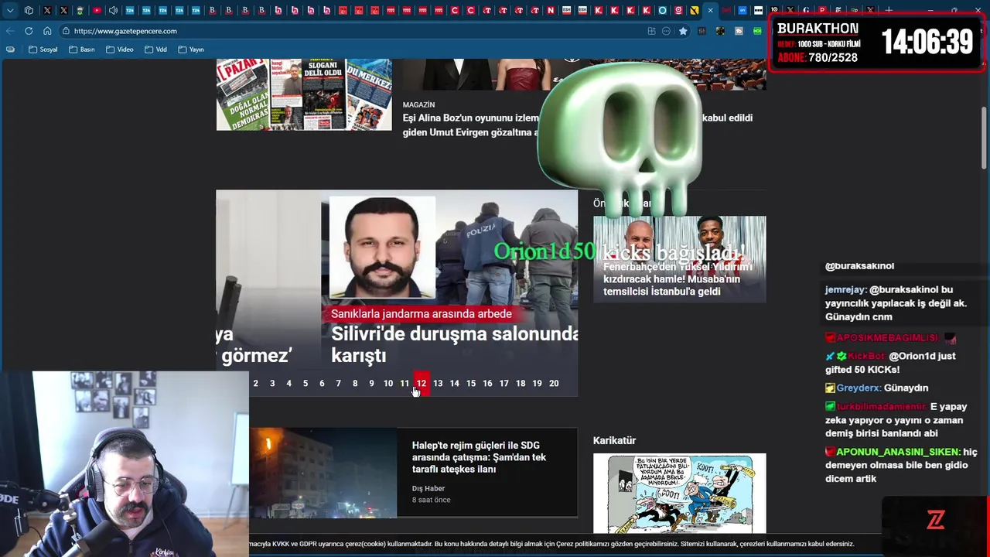990x557 pixels.
Task: Click the green HDR extension icon
Action: 757,31
